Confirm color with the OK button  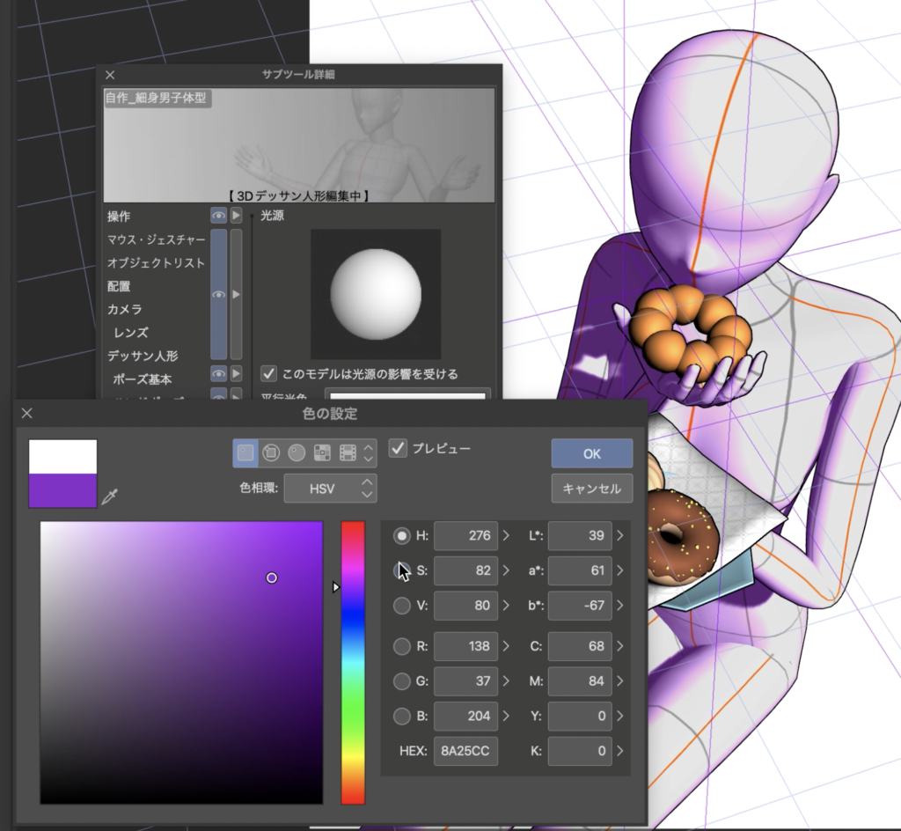pyautogui.click(x=591, y=453)
